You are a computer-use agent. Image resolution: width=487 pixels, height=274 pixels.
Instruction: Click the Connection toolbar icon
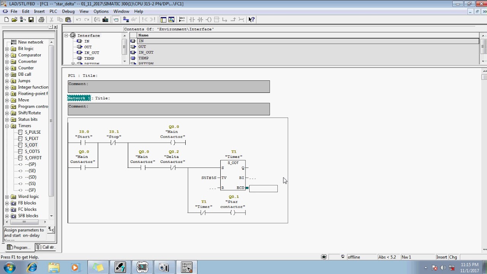coord(241,19)
